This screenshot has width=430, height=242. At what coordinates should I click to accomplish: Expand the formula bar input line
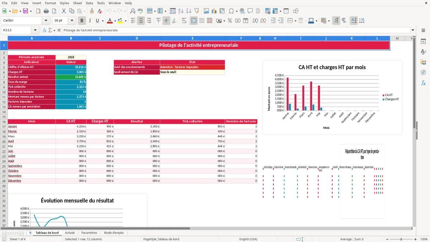[413, 30]
